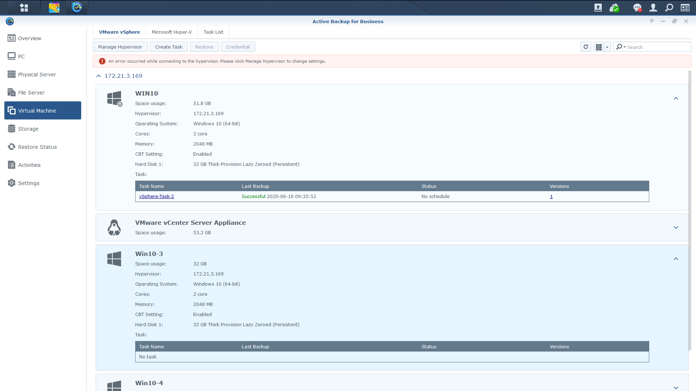Go to the Physical Server section

tap(37, 75)
